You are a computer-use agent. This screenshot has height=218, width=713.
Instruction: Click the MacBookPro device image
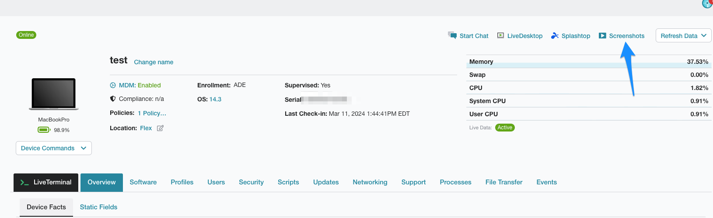pos(54,94)
